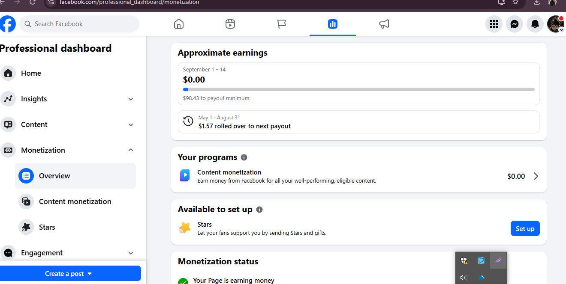Reload the page with the browser refresh icon
Image resolution: width=566 pixels, height=284 pixels.
tap(33, 3)
